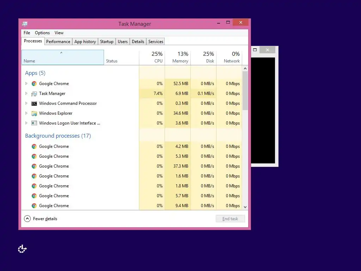Click Chrome icon in the 4.2 MB row
361x271 pixels.
34,146
